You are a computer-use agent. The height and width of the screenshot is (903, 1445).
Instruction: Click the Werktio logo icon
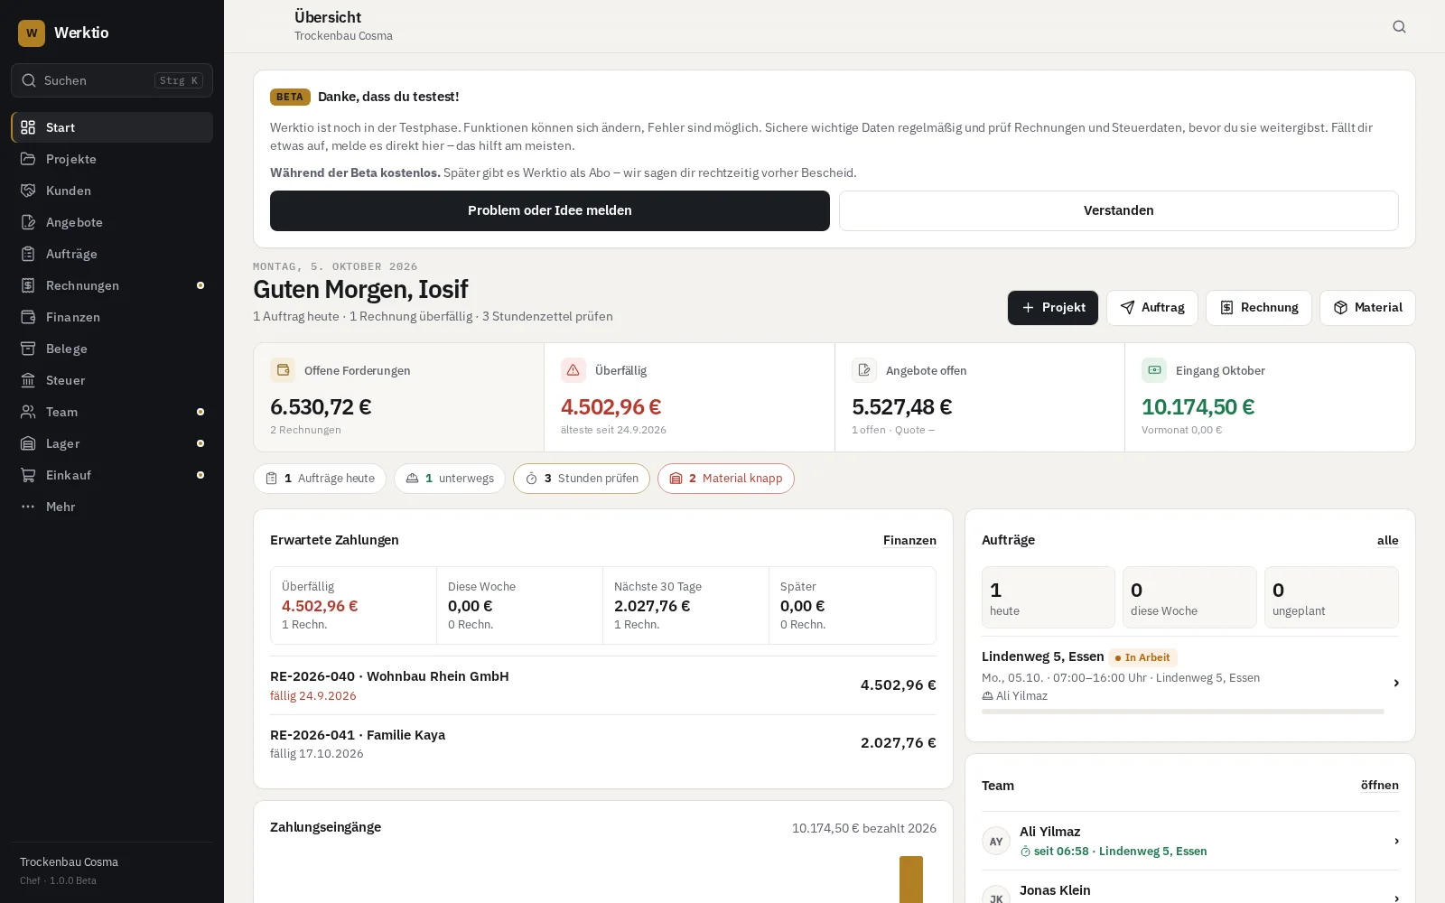32,33
